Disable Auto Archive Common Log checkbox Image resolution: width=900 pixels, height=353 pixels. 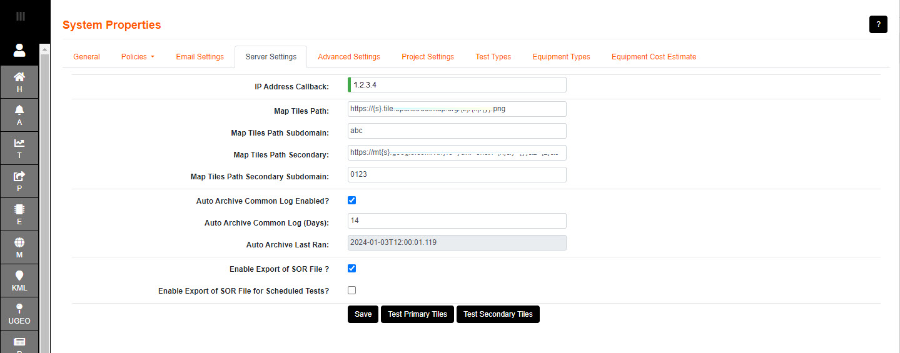pos(351,201)
